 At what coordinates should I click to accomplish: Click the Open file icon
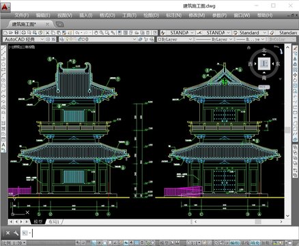(11, 33)
